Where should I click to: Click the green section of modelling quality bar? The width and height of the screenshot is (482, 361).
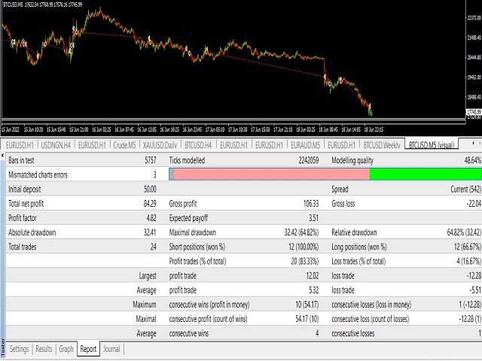[x=426, y=174]
